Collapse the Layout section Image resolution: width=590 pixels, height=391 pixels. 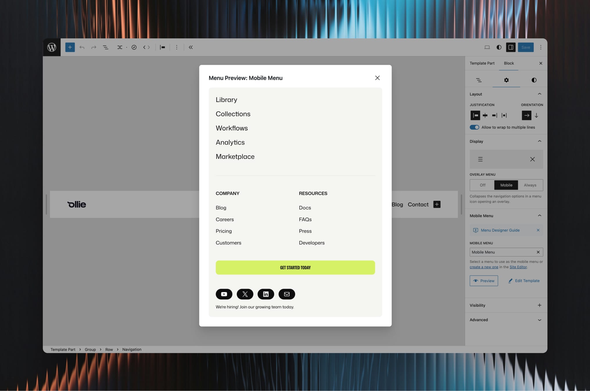pyautogui.click(x=539, y=94)
